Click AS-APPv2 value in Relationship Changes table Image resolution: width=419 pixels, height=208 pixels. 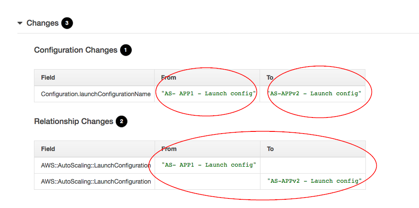point(314,181)
